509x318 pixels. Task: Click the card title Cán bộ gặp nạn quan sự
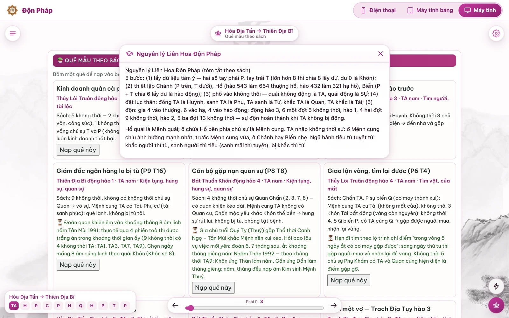point(240,171)
